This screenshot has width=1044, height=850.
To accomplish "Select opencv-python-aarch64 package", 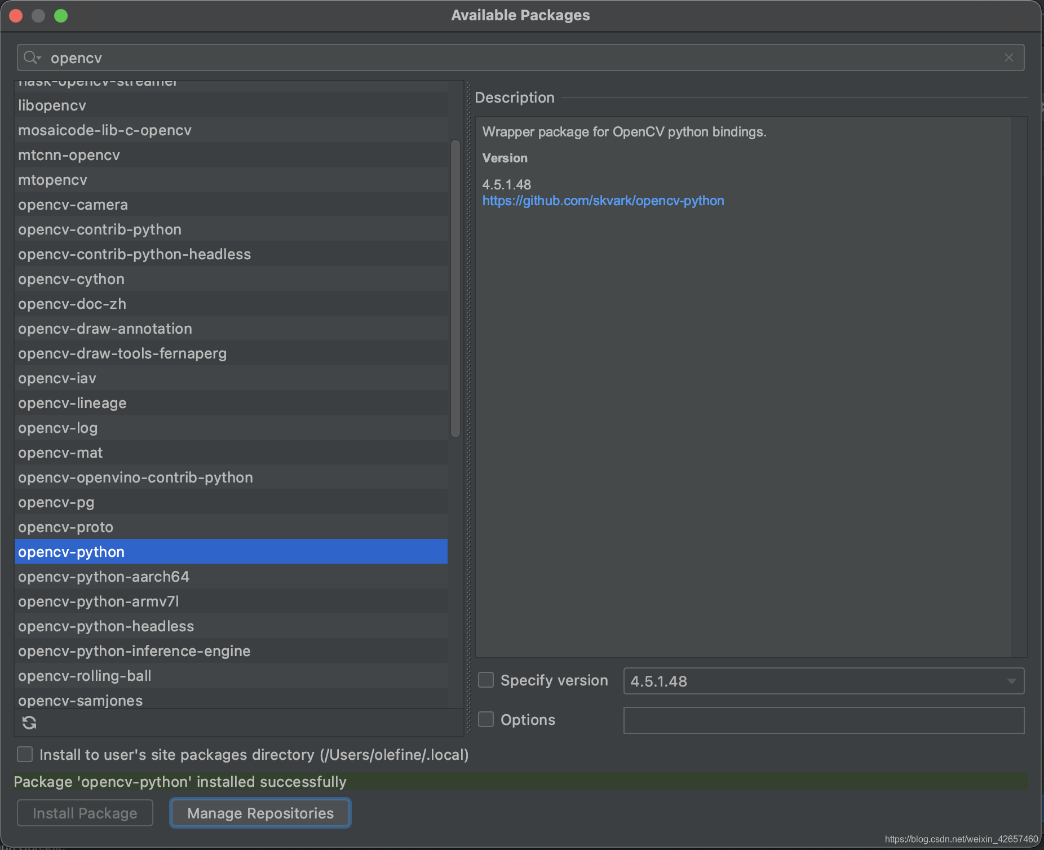I will 231,577.
